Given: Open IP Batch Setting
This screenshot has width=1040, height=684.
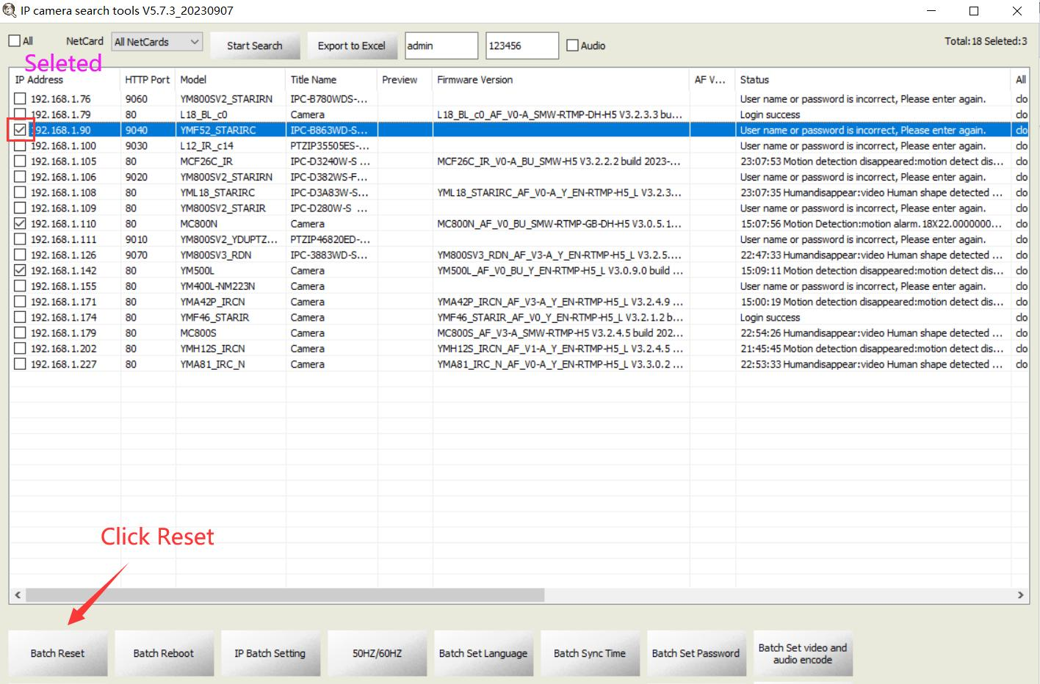Looking at the screenshot, I should [270, 653].
